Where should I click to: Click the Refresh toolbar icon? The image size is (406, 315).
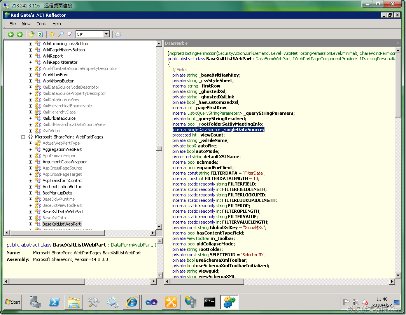(40, 34)
